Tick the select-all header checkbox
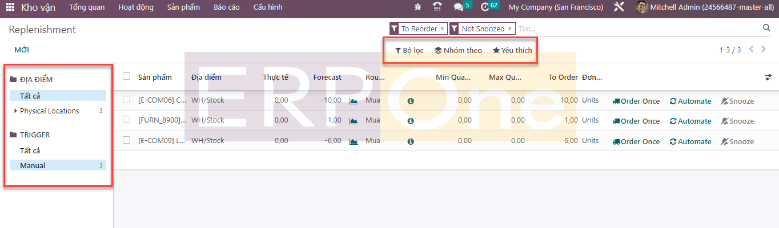779x228 pixels. (x=126, y=76)
